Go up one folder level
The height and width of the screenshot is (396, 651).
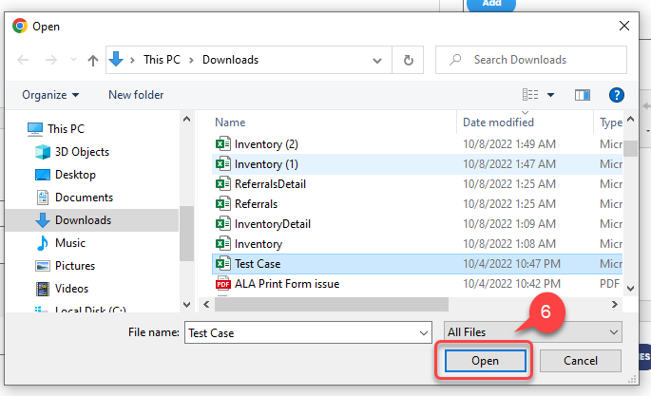93,61
